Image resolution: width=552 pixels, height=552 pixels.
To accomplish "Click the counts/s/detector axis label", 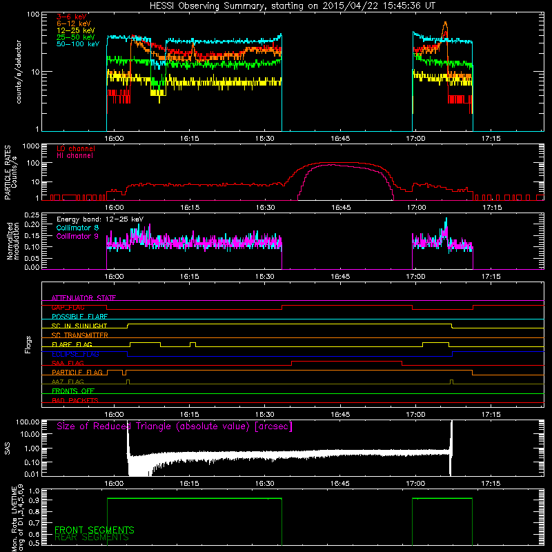I will pos(19,72).
